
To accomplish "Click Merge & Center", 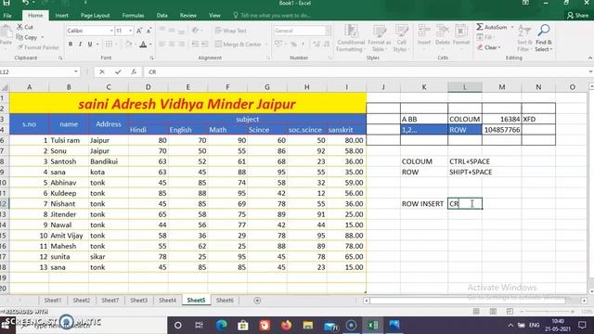I will (x=239, y=45).
